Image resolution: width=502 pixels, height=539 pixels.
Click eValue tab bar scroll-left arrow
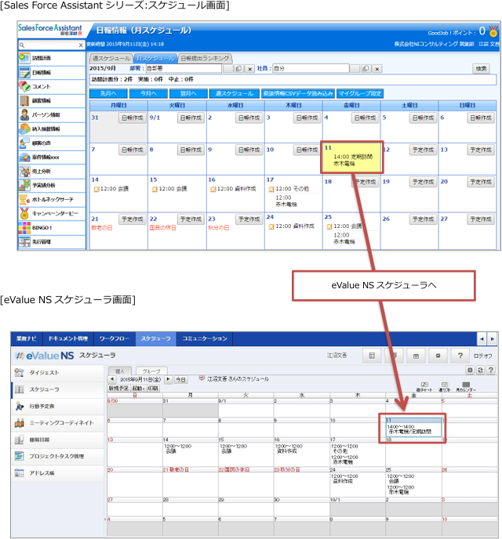click(482, 338)
